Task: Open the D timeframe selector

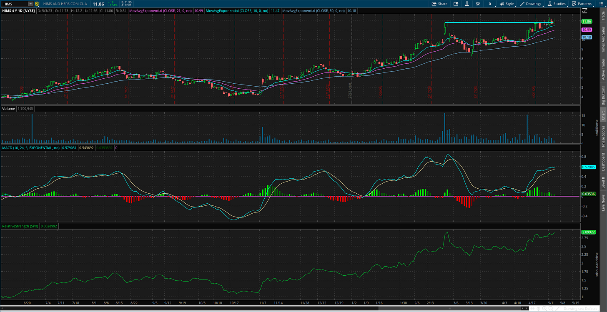Action: 490,4
